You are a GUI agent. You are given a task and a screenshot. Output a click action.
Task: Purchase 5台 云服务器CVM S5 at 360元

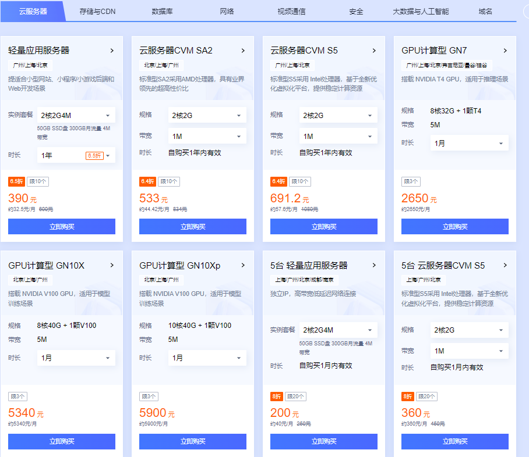pos(455,441)
